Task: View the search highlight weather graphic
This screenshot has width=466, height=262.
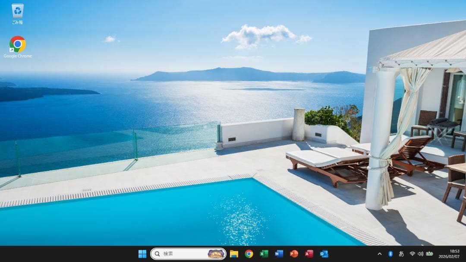Action: click(215, 255)
